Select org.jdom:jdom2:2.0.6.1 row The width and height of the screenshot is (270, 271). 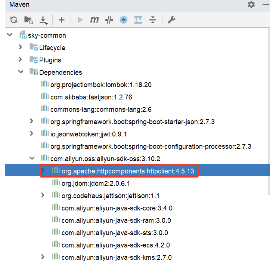[x=137, y=184]
